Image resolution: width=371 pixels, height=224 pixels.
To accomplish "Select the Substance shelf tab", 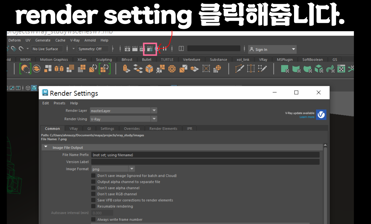I will coord(218,60).
